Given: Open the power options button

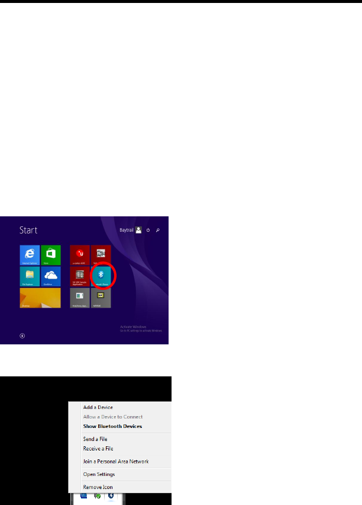Looking at the screenshot, I should click(148, 231).
